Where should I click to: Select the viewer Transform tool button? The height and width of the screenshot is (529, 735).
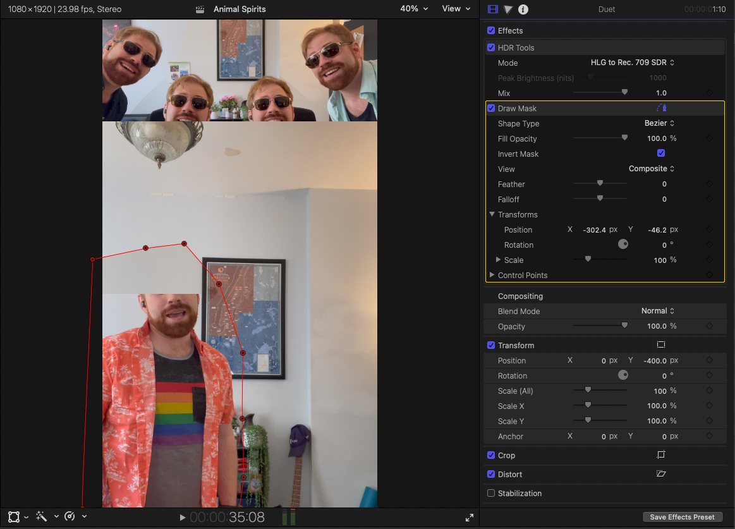14,517
